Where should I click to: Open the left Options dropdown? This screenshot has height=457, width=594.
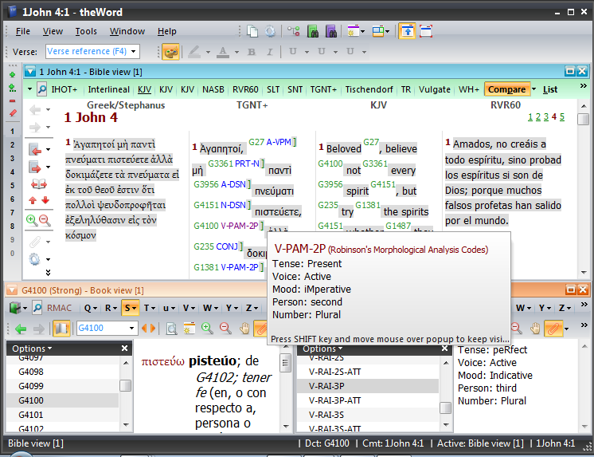32,349
